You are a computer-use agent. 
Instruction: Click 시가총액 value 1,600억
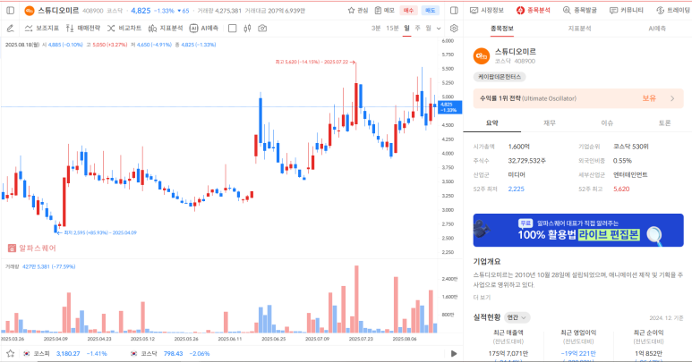coord(519,147)
